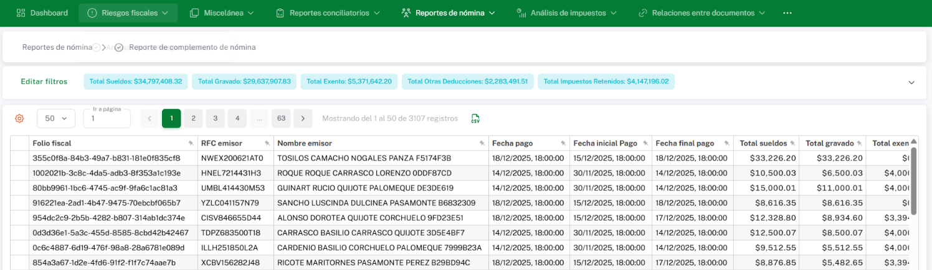Expand the filters panel with the chevron
This screenshot has width=932, height=270.
pyautogui.click(x=911, y=82)
